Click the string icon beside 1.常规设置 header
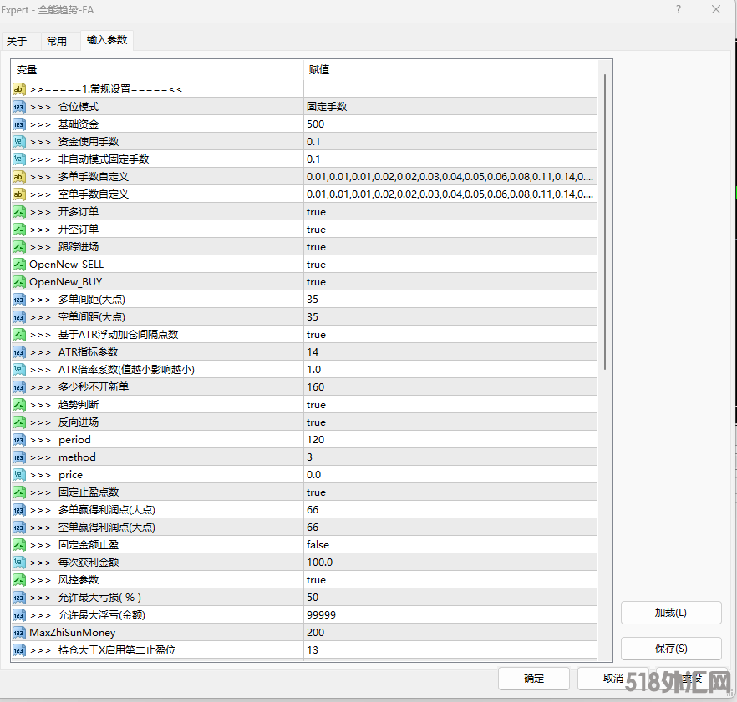The image size is (737, 702). [18, 88]
